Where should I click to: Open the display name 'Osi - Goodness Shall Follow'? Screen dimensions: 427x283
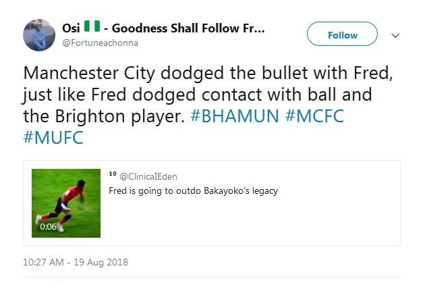(186, 28)
